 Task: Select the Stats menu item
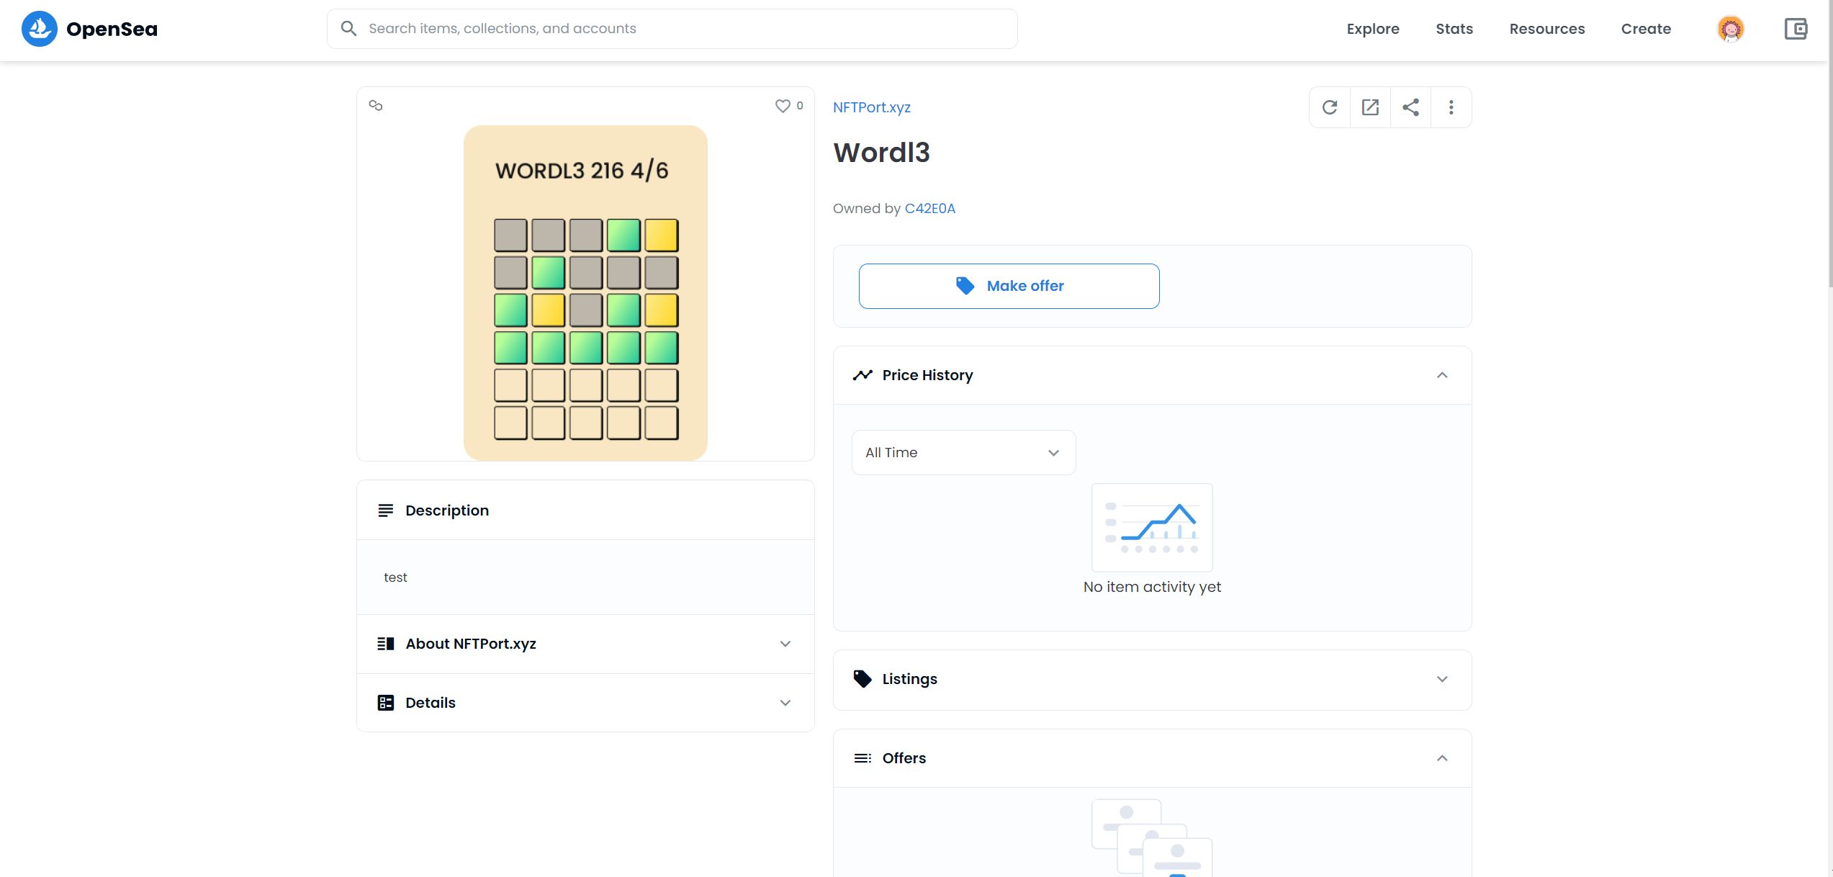pyautogui.click(x=1454, y=28)
